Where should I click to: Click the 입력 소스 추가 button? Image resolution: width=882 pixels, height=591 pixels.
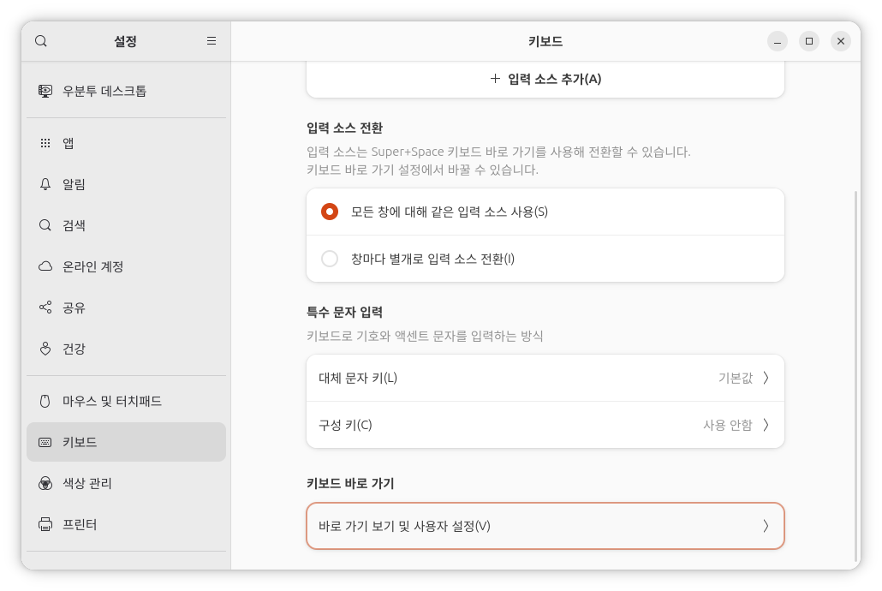click(x=545, y=79)
